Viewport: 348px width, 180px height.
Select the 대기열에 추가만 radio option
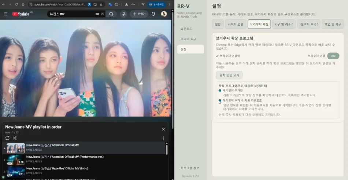220,91
